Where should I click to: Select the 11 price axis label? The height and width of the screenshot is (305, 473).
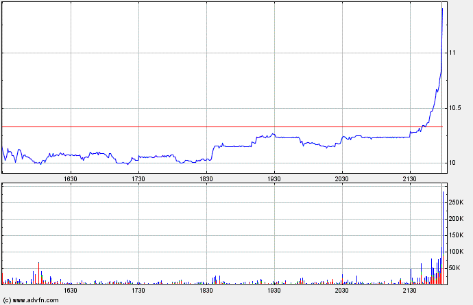pyautogui.click(x=452, y=53)
